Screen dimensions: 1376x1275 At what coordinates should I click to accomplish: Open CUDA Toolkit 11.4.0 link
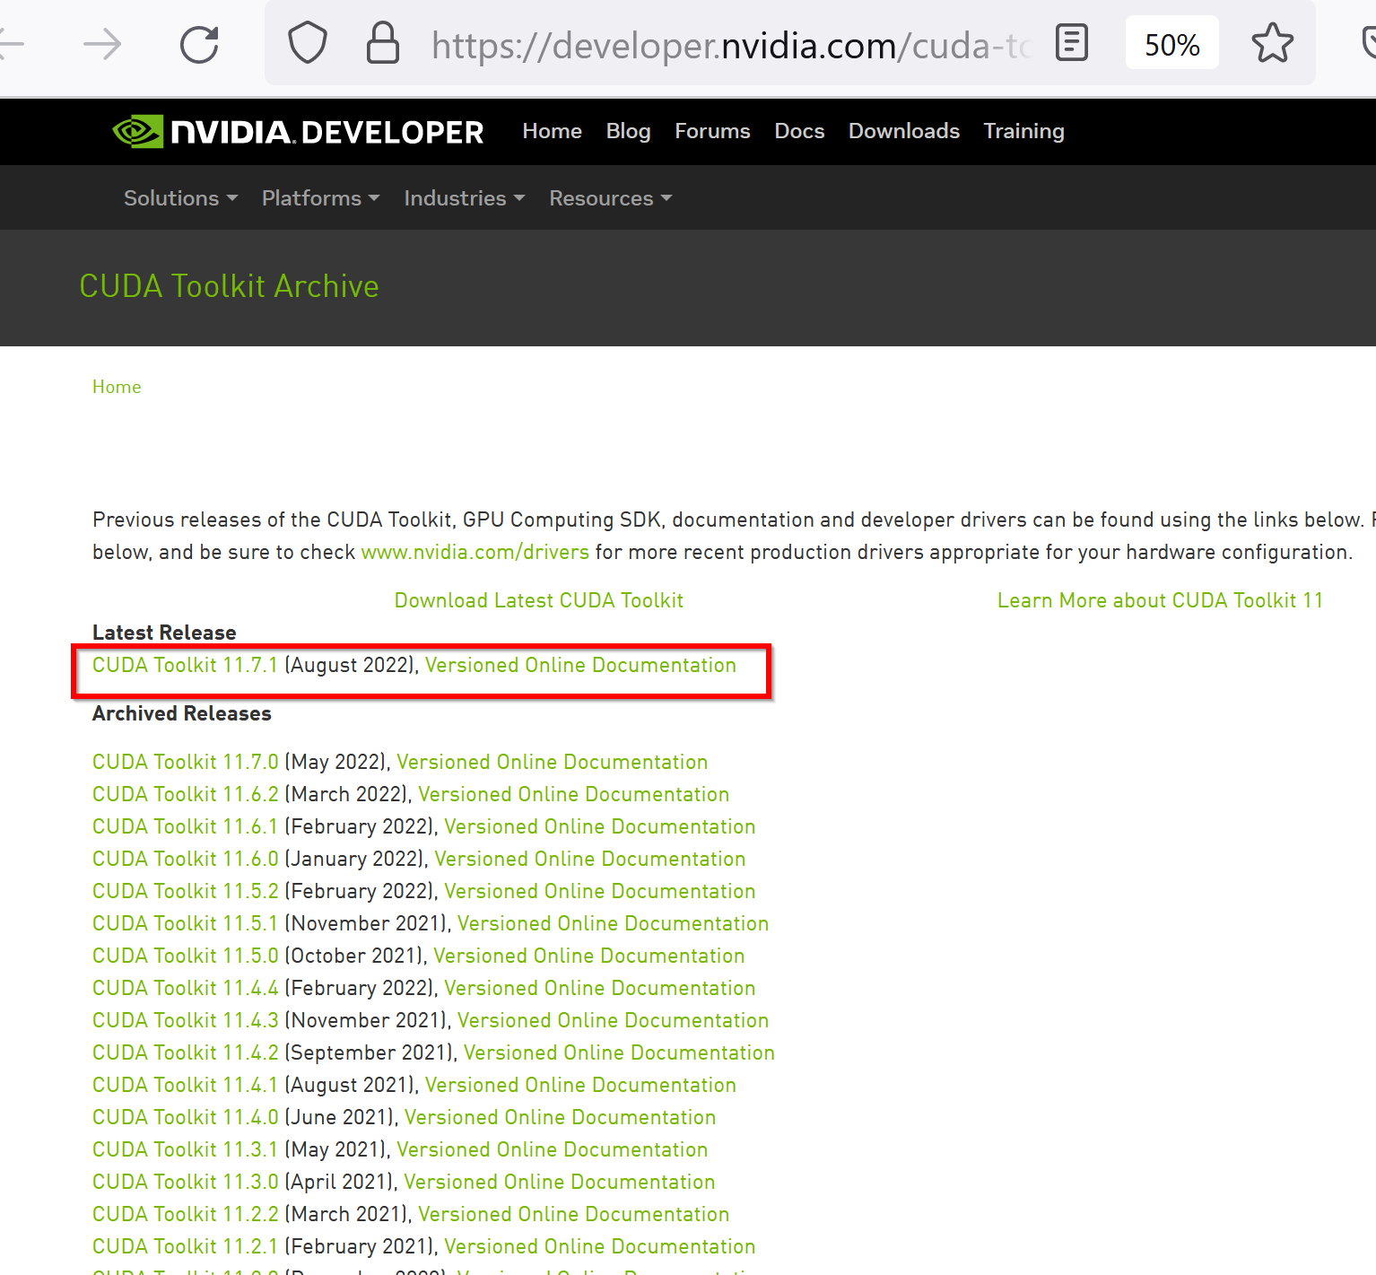pos(186,1117)
